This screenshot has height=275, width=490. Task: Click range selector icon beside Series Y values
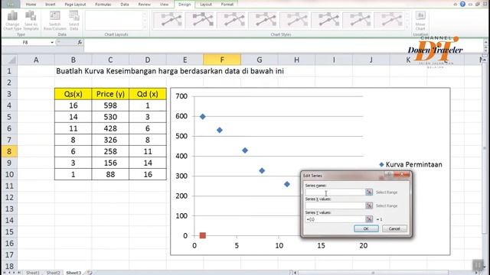coord(369,219)
